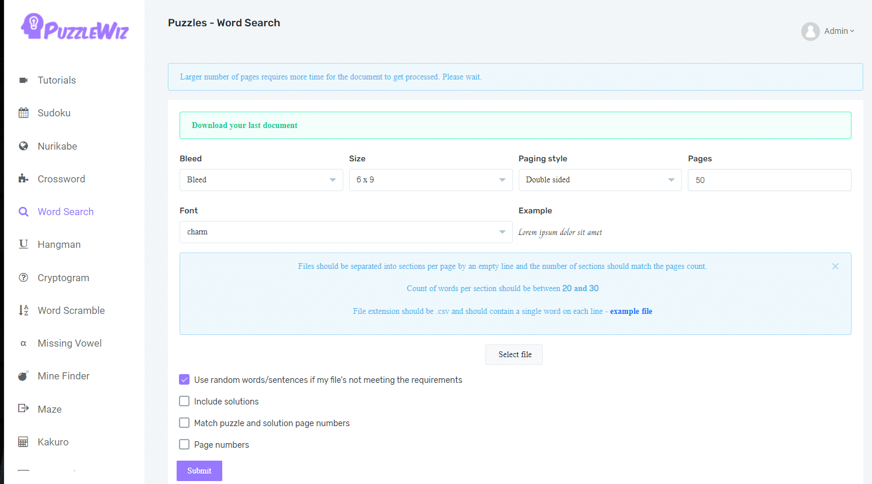Click the Pages number input field
872x484 pixels.
pyautogui.click(x=769, y=180)
